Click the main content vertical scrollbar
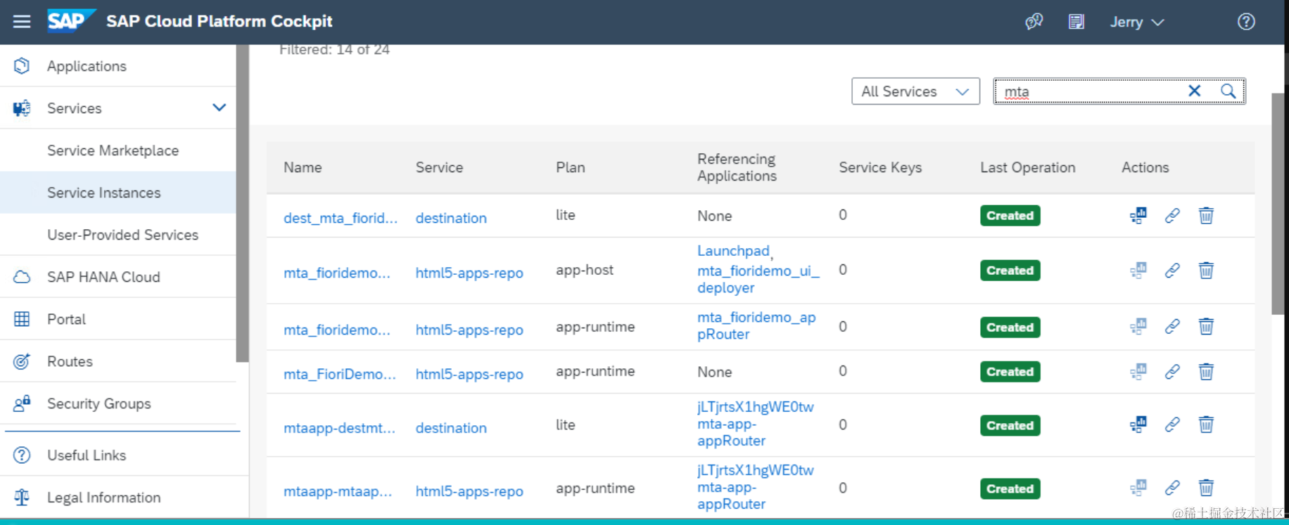Image resolution: width=1289 pixels, height=525 pixels. (1278, 204)
